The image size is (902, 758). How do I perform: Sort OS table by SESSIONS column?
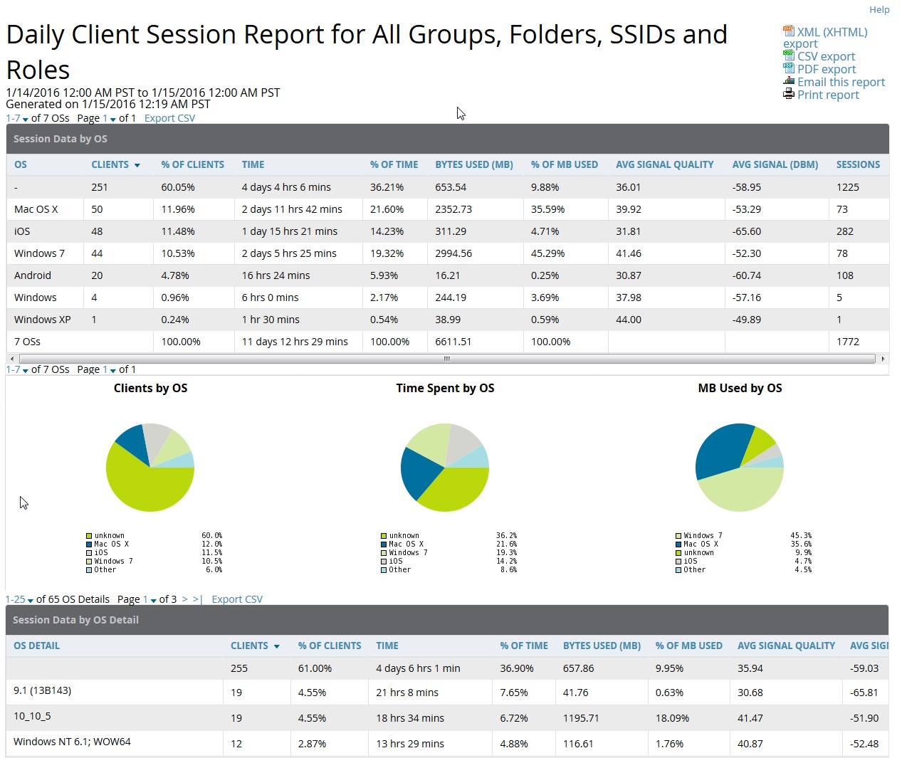coord(858,164)
